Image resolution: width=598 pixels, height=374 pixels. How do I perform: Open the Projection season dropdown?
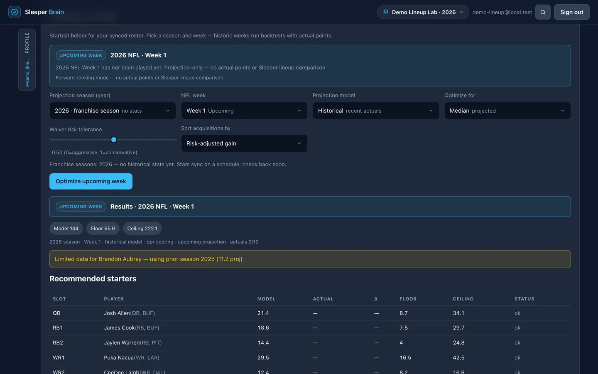(x=113, y=111)
